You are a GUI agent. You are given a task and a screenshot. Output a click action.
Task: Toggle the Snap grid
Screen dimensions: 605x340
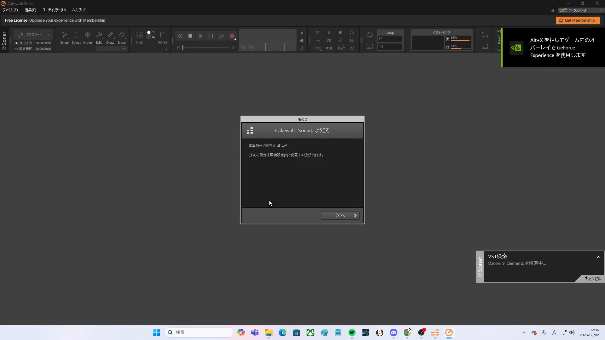click(139, 37)
